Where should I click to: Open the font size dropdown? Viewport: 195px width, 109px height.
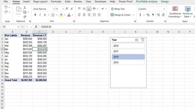click(63, 9)
